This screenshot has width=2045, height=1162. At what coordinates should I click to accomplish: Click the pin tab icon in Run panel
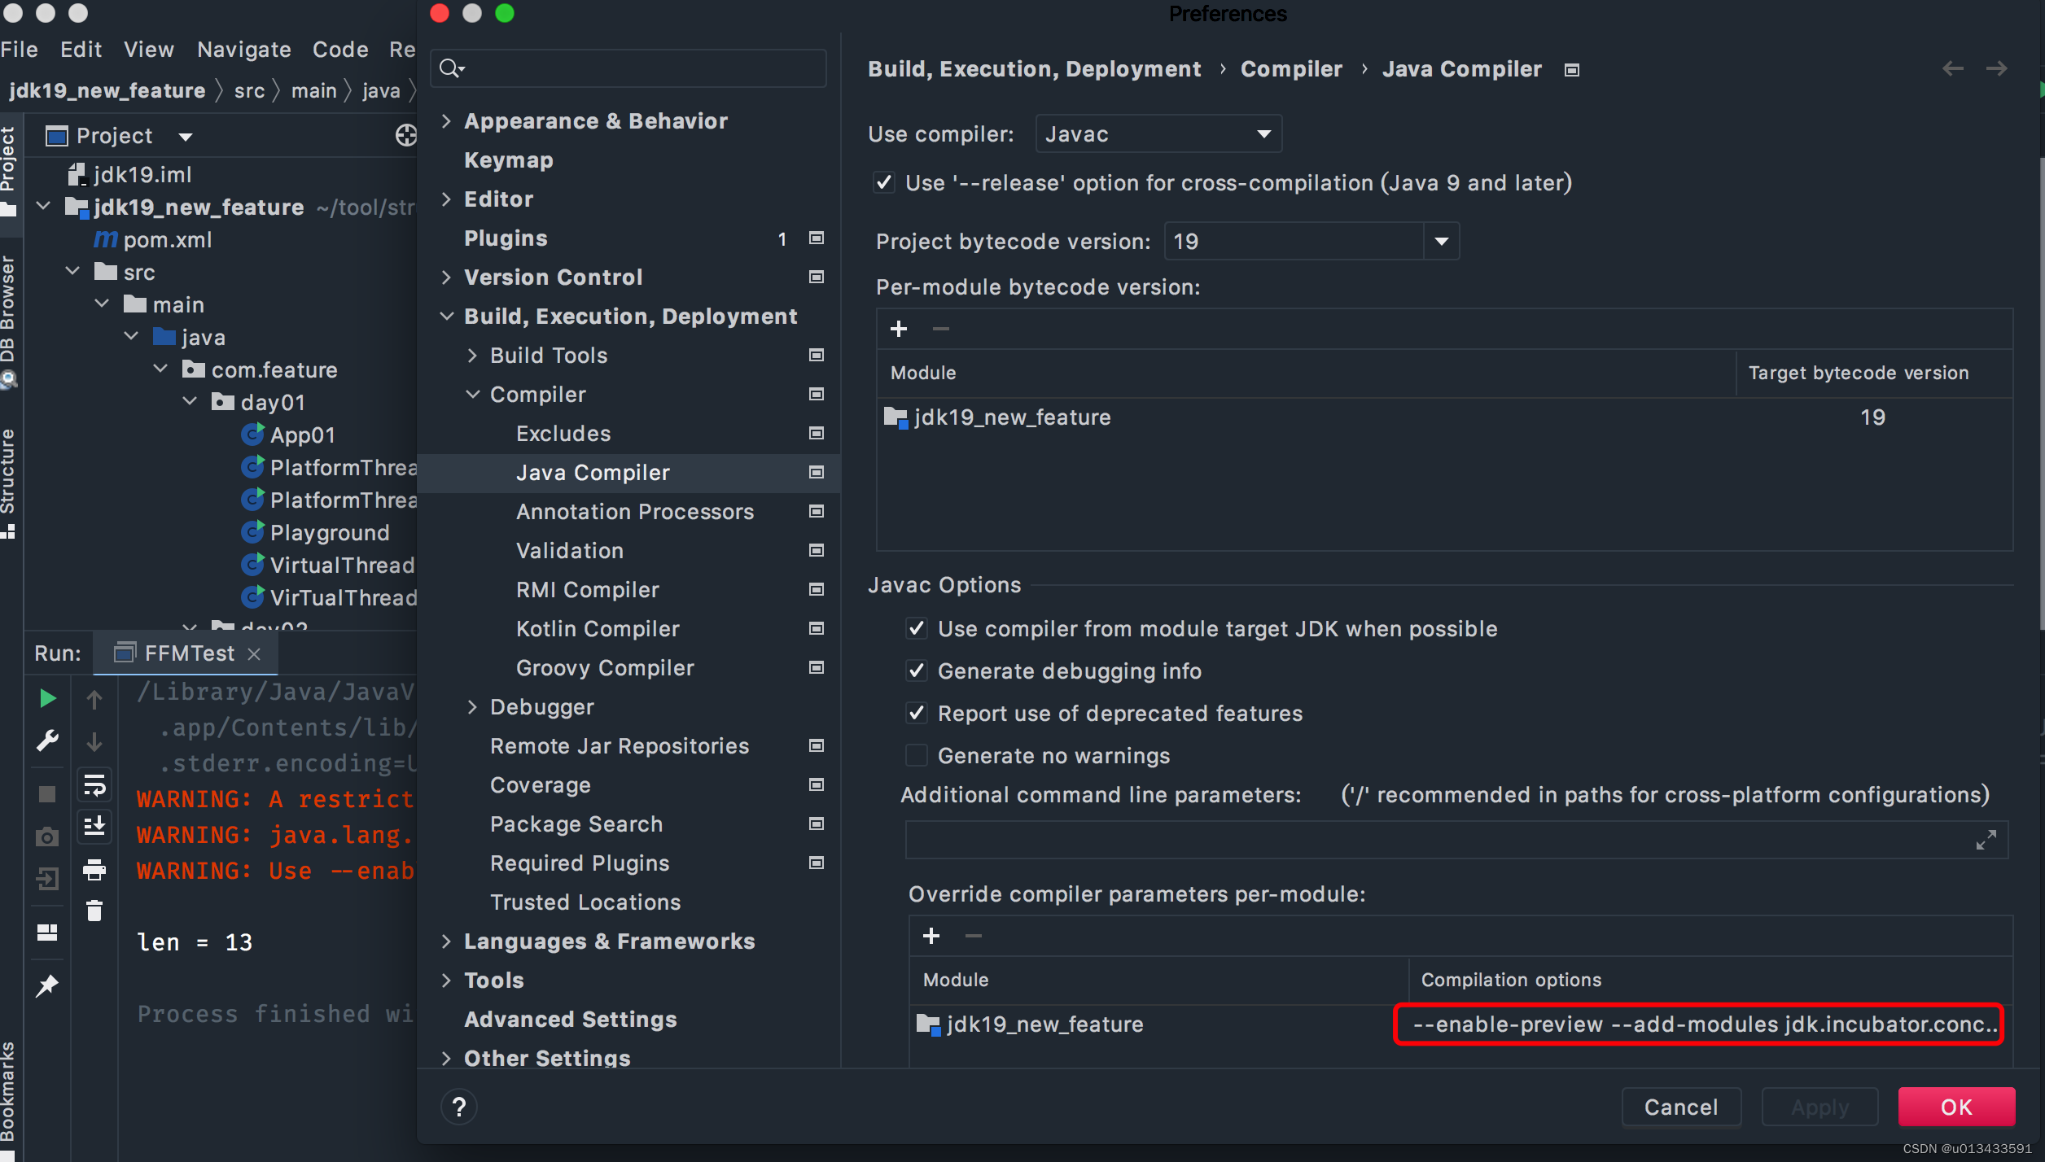pyautogui.click(x=47, y=985)
